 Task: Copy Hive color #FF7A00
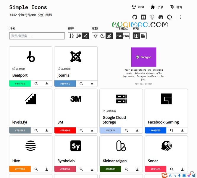(x=20, y=169)
